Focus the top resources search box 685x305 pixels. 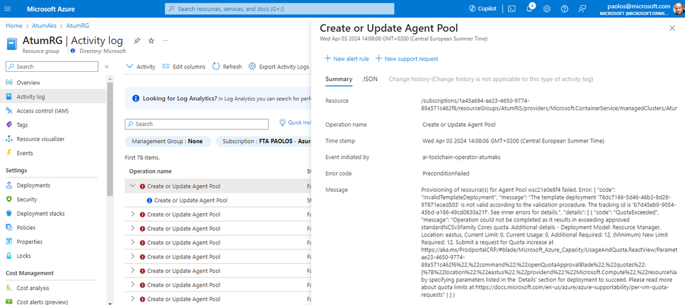pyautogui.click(x=280, y=9)
